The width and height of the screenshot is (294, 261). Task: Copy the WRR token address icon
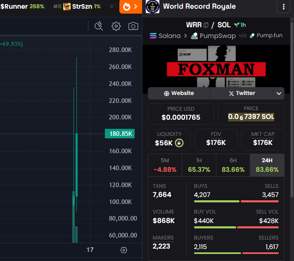click(206, 25)
